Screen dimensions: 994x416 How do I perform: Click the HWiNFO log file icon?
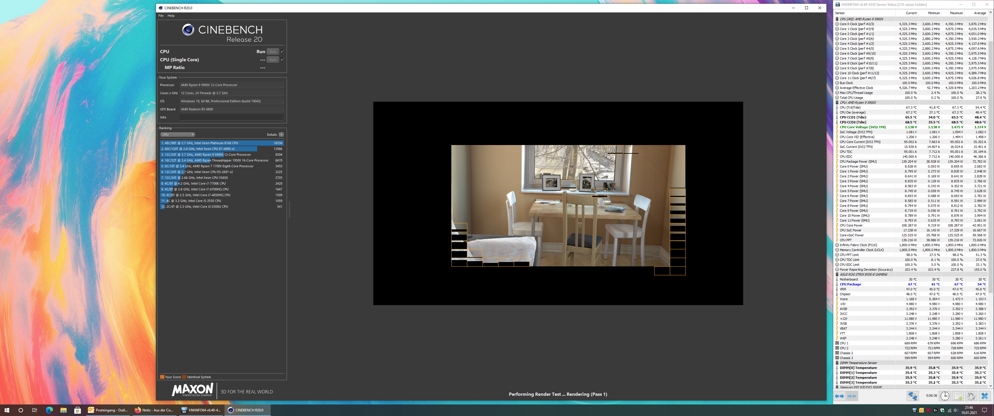pyautogui.click(x=958, y=396)
